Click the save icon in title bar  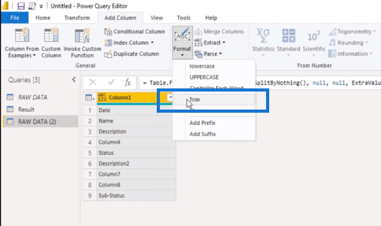21,6
